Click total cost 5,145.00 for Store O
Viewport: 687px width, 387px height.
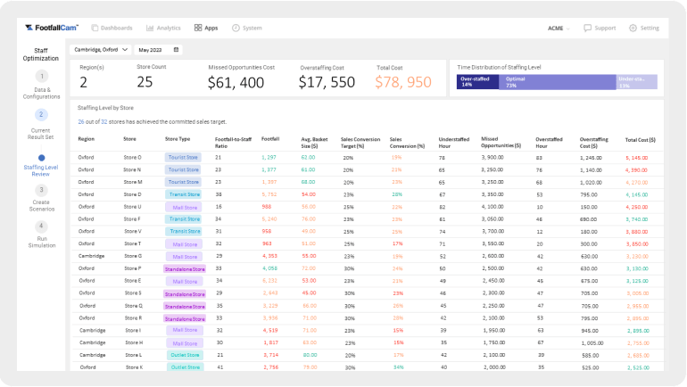pos(637,158)
